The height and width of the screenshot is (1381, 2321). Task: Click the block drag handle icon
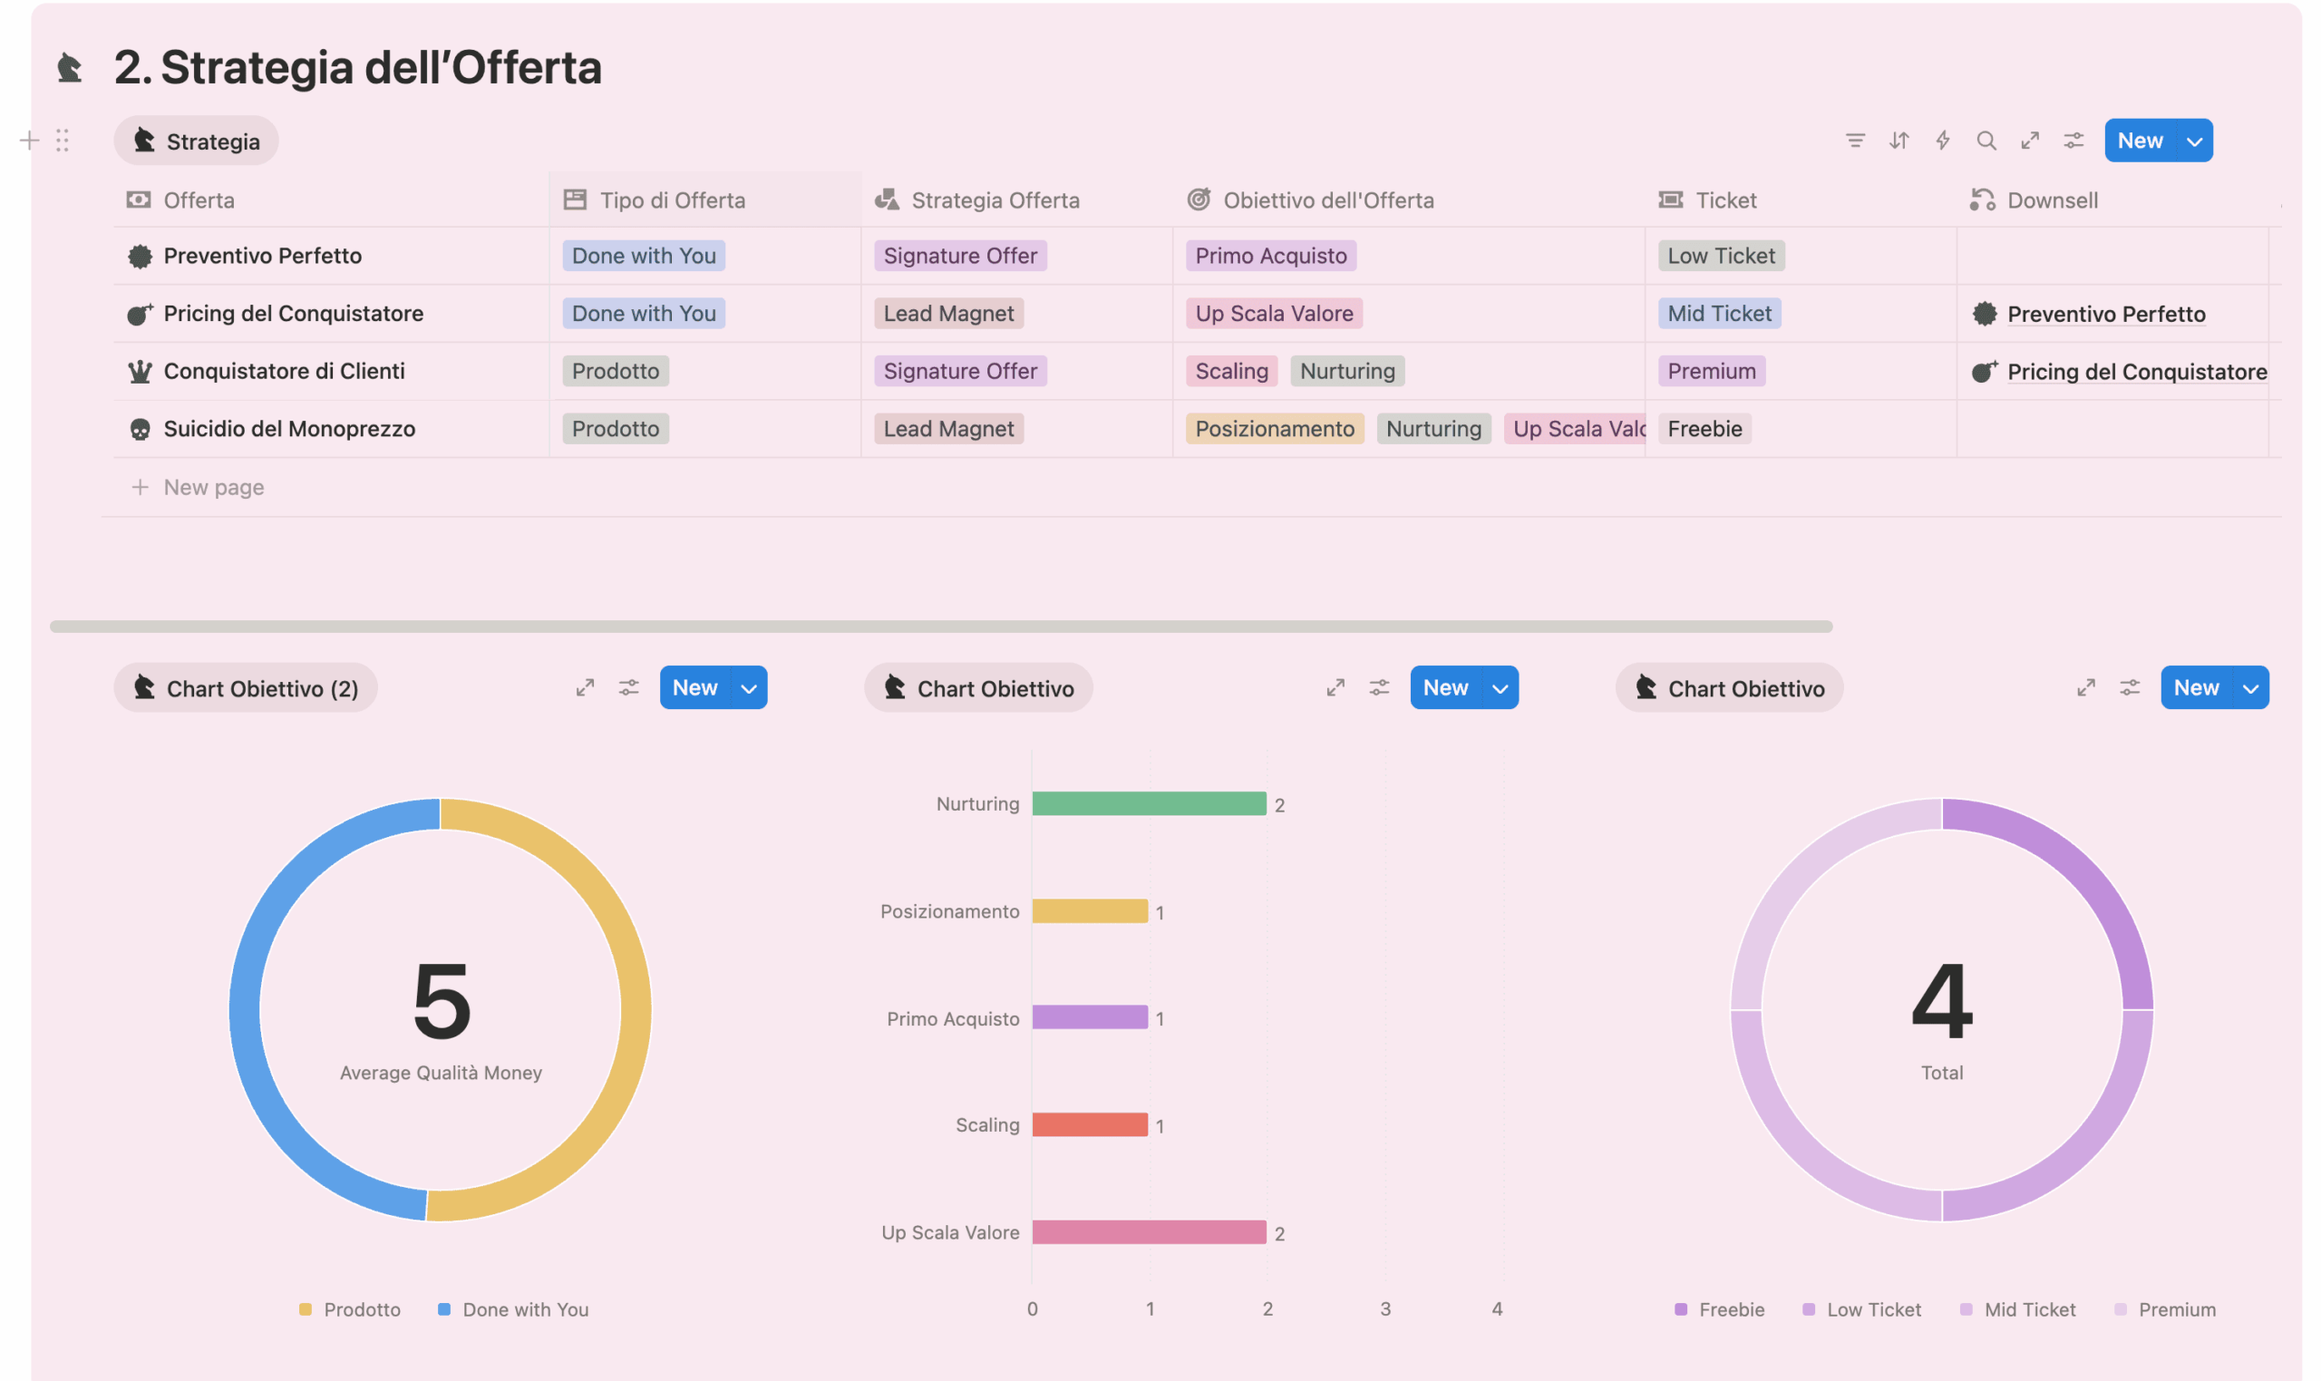63,141
